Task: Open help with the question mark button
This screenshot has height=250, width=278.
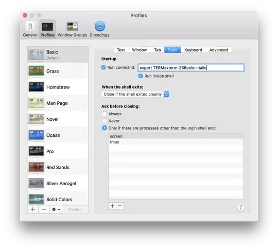Action: pos(240,207)
